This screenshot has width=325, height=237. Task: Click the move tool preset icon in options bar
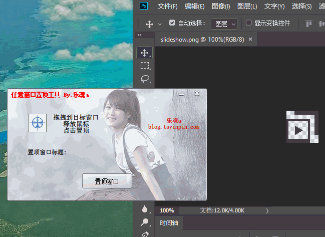coord(149,24)
